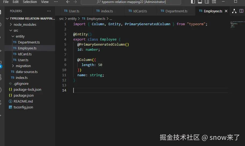Image resolution: width=245 pixels, height=146 pixels.
Task: Select the Employee.ts editor tab
Action: pos(213,11)
